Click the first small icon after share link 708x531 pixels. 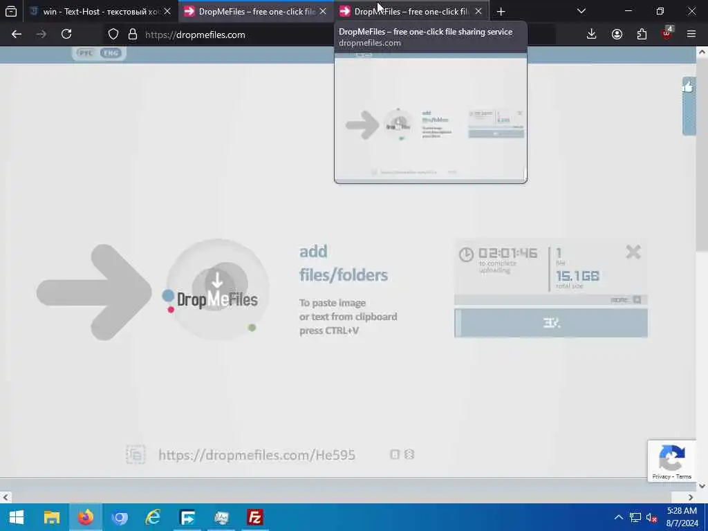[x=395, y=454]
